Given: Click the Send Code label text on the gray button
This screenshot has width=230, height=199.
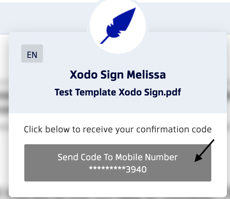Looking at the screenshot, I should [x=79, y=157].
